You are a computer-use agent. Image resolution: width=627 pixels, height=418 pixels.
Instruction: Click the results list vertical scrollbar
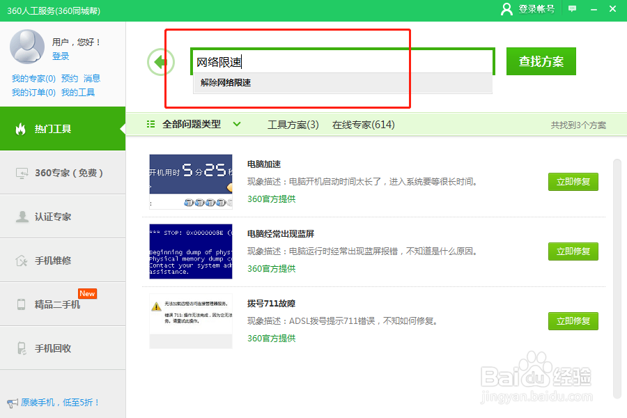click(x=617, y=279)
